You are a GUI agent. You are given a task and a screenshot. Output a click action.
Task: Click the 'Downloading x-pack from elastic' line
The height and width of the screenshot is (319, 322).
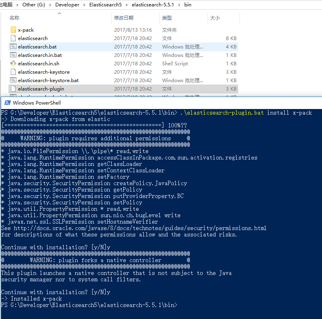tap(56, 119)
